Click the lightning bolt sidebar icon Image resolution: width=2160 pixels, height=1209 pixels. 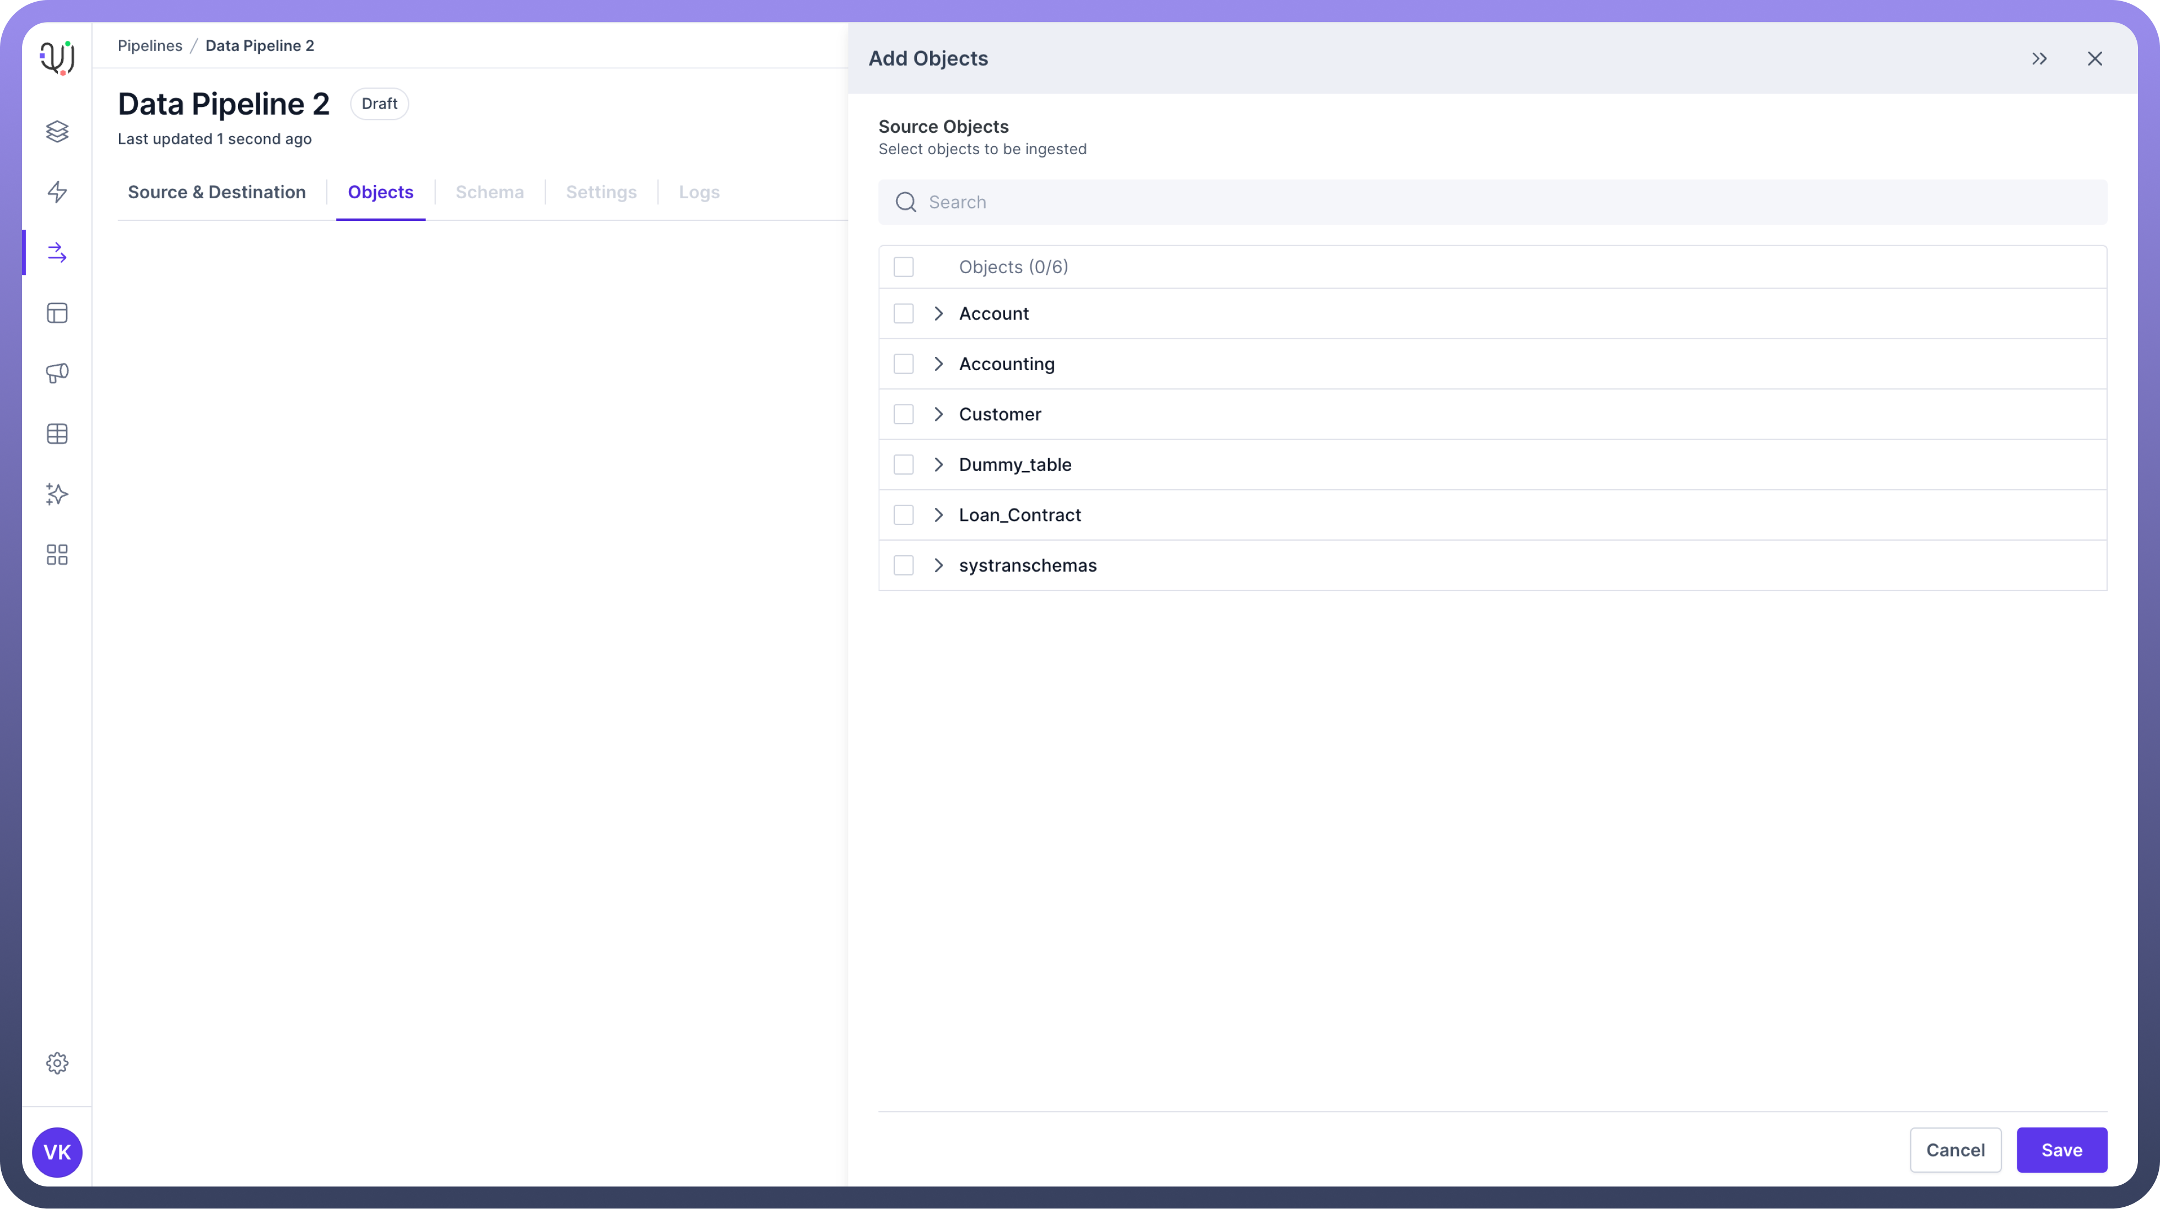pos(57,192)
